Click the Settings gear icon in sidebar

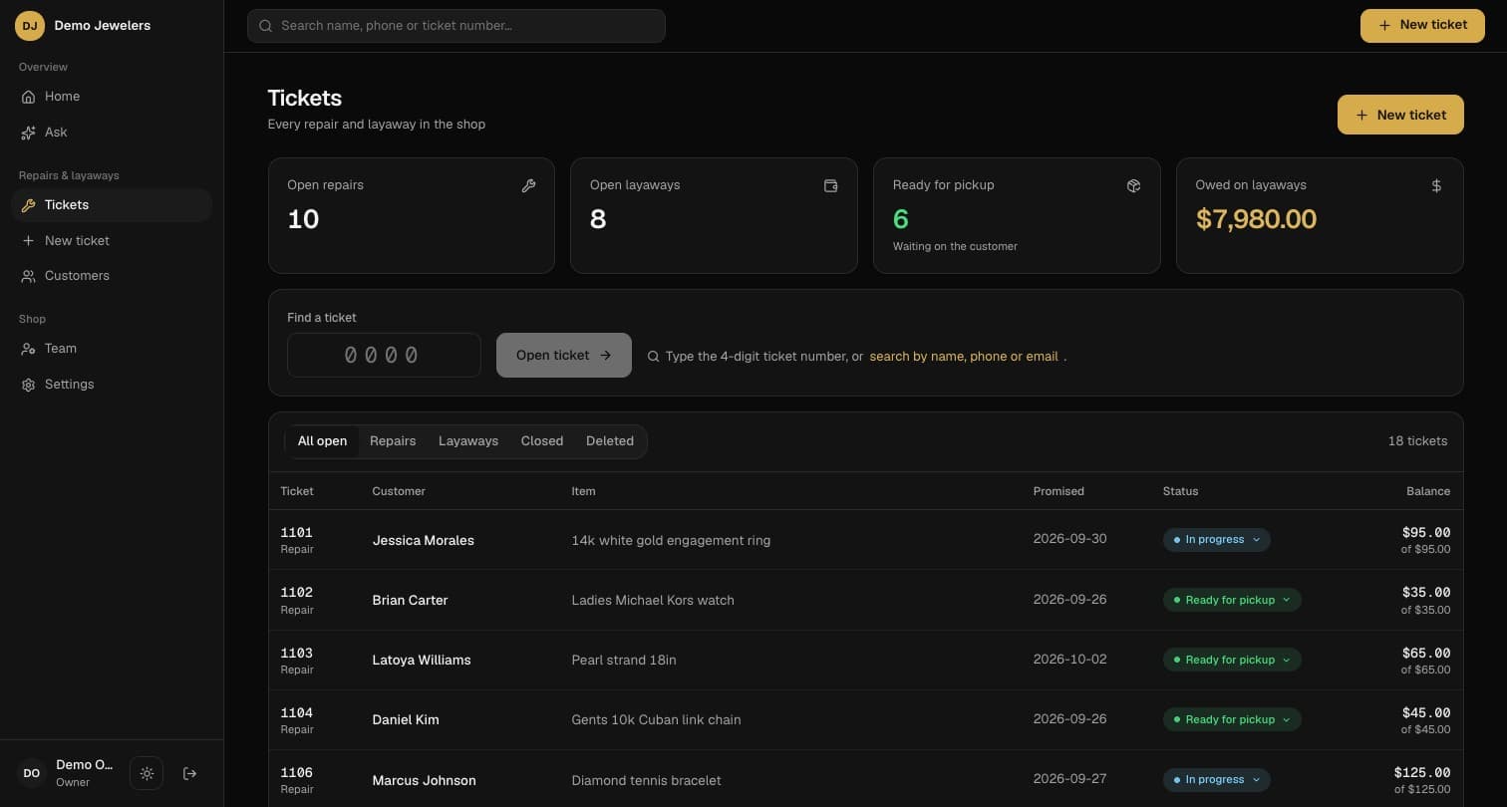(28, 385)
